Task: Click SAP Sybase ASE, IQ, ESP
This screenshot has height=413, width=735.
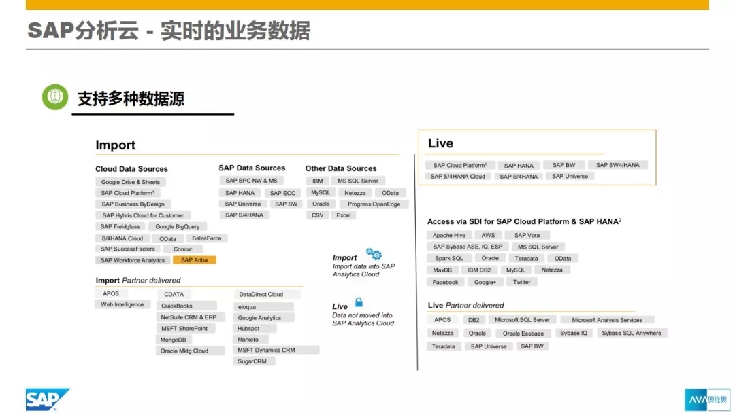Action: pos(468,247)
